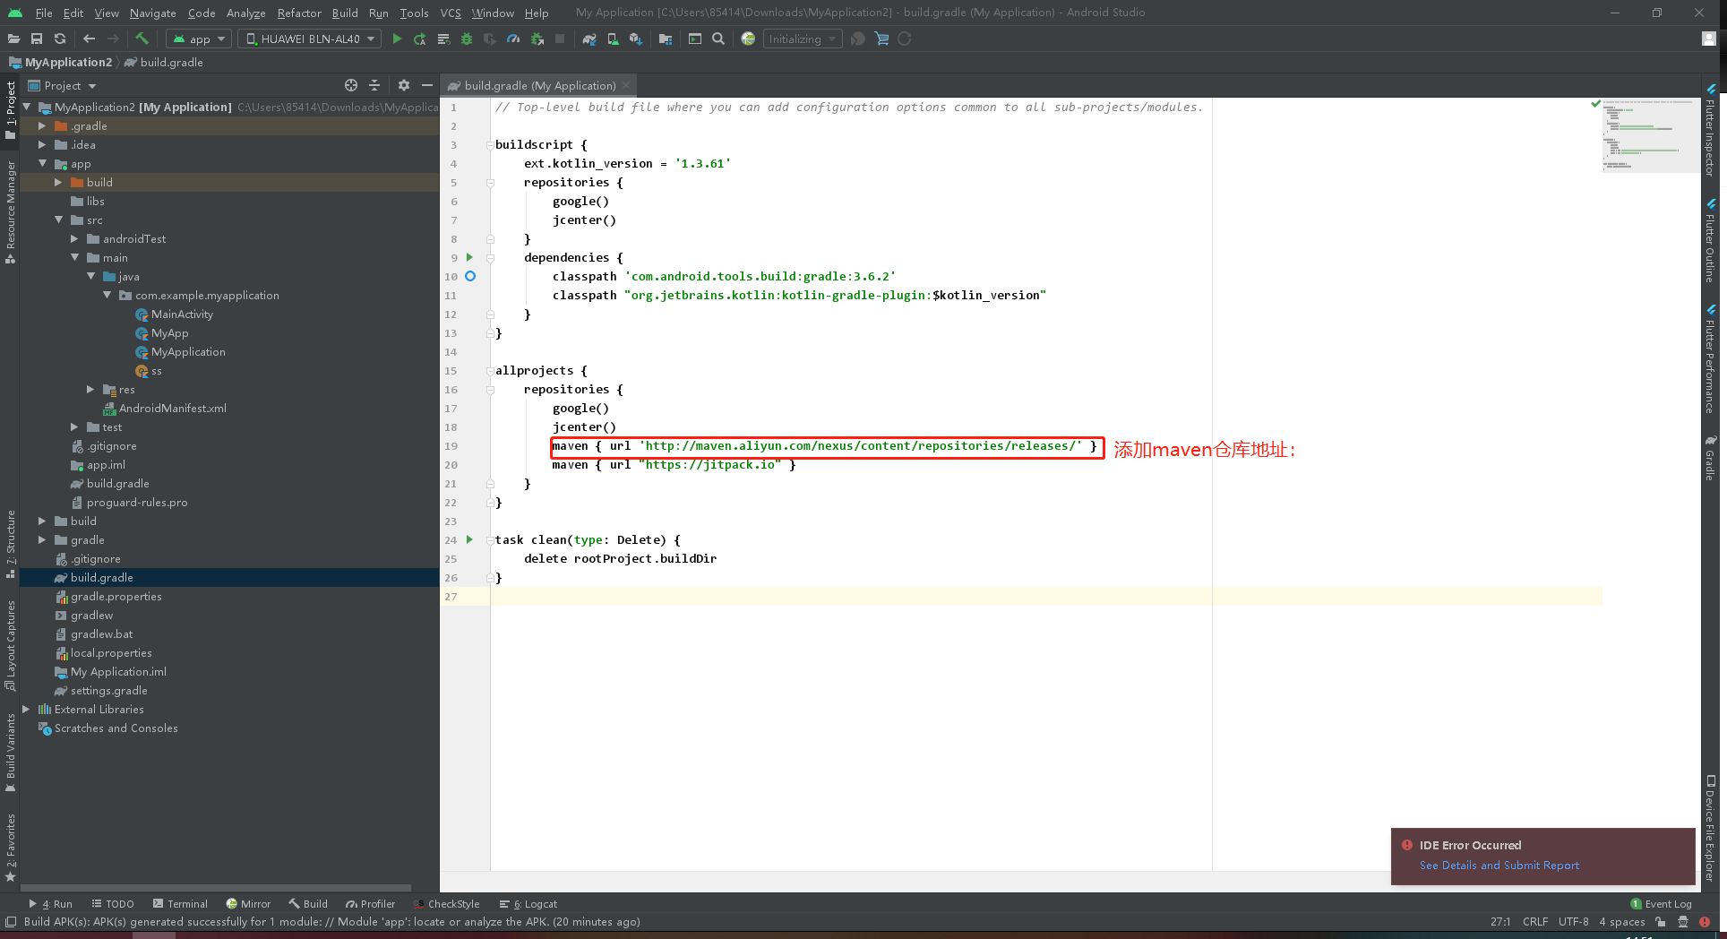Image resolution: width=1727 pixels, height=939 pixels.
Task: Run the app with green play button
Action: (397, 39)
